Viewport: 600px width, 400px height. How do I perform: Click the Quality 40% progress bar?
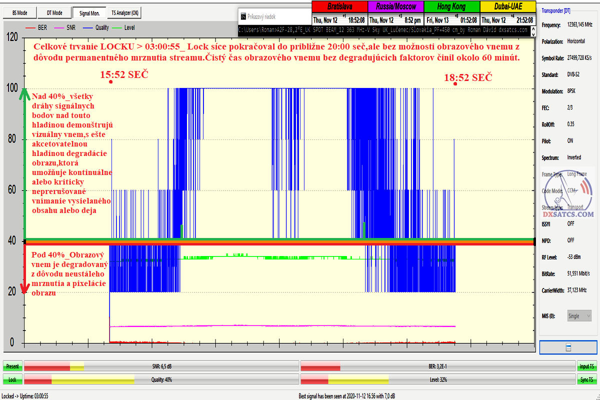pos(161,379)
